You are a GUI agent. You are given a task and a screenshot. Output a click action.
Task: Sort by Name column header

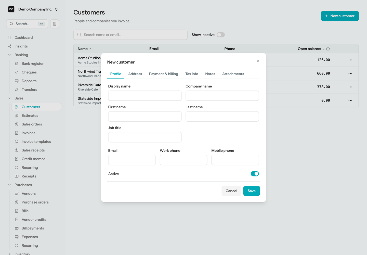point(85,49)
